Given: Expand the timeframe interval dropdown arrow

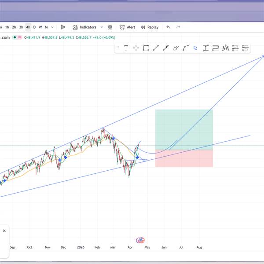Looking at the screenshot, I should [52, 27].
